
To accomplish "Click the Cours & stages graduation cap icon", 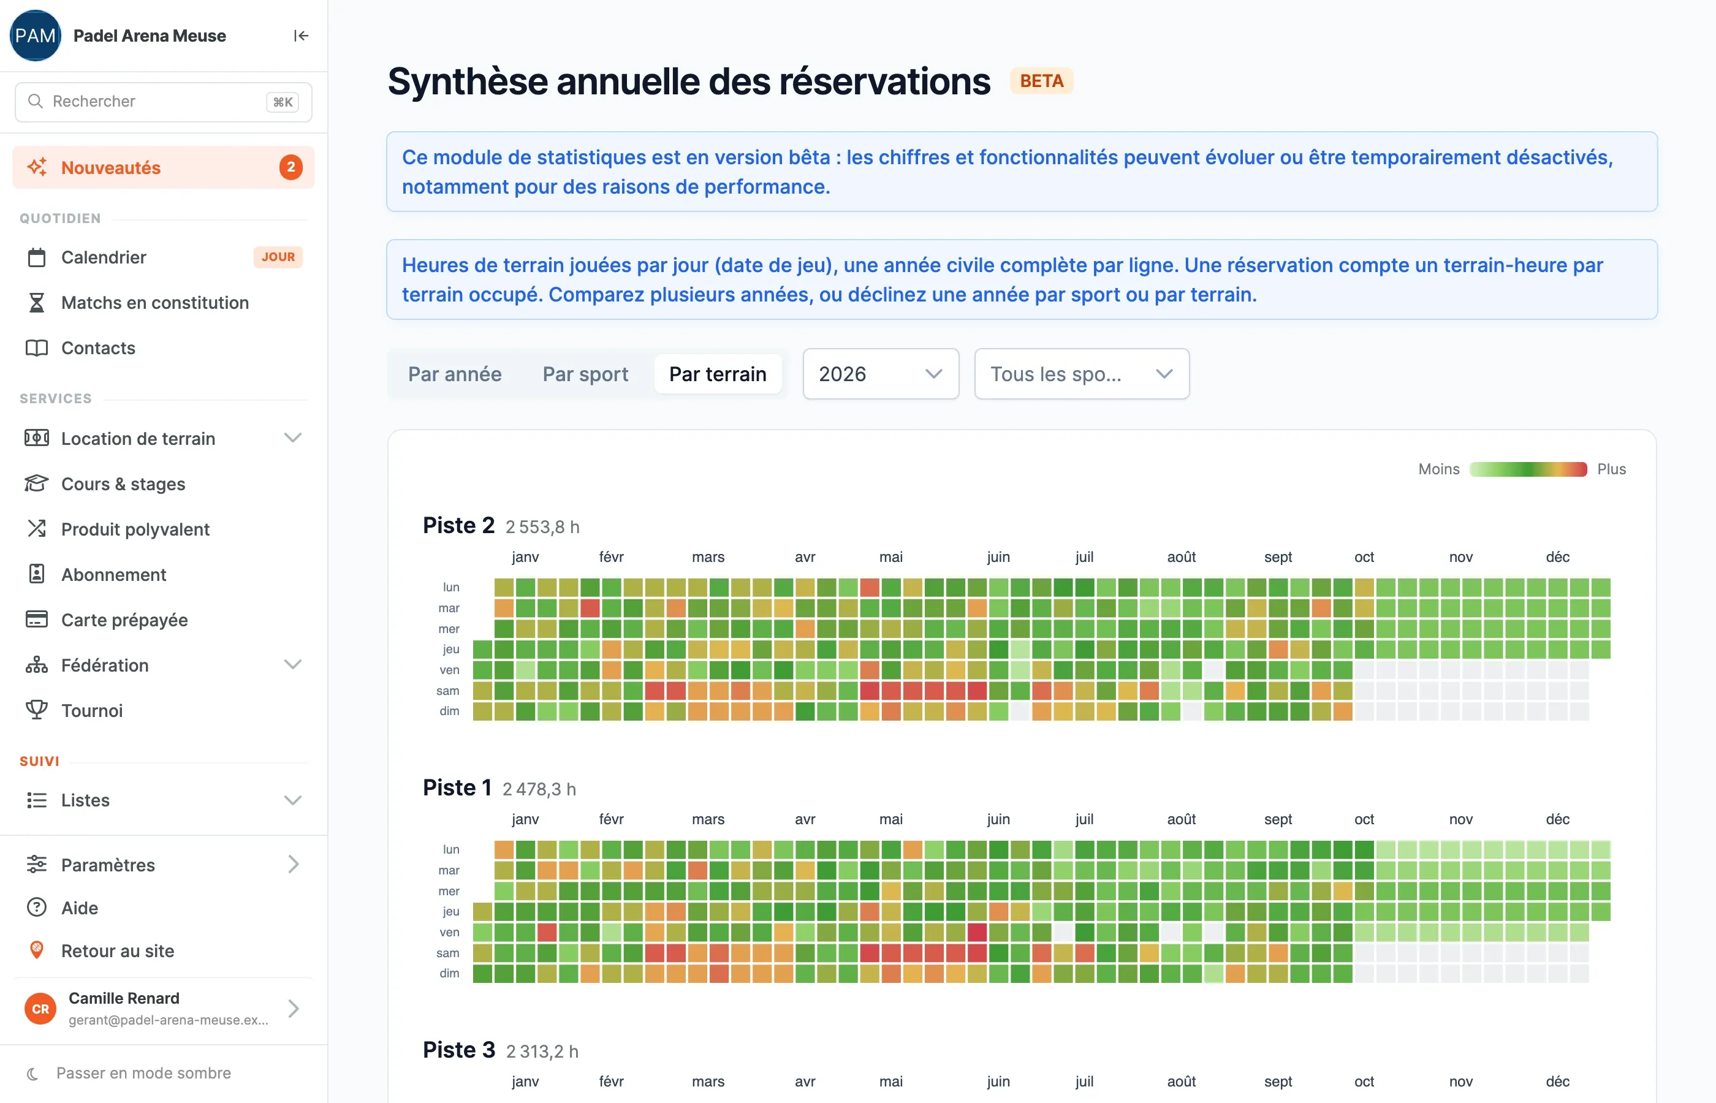I will 37,483.
